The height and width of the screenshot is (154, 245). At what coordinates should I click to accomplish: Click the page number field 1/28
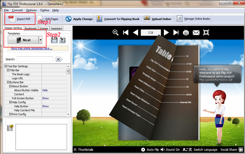(x=151, y=33)
